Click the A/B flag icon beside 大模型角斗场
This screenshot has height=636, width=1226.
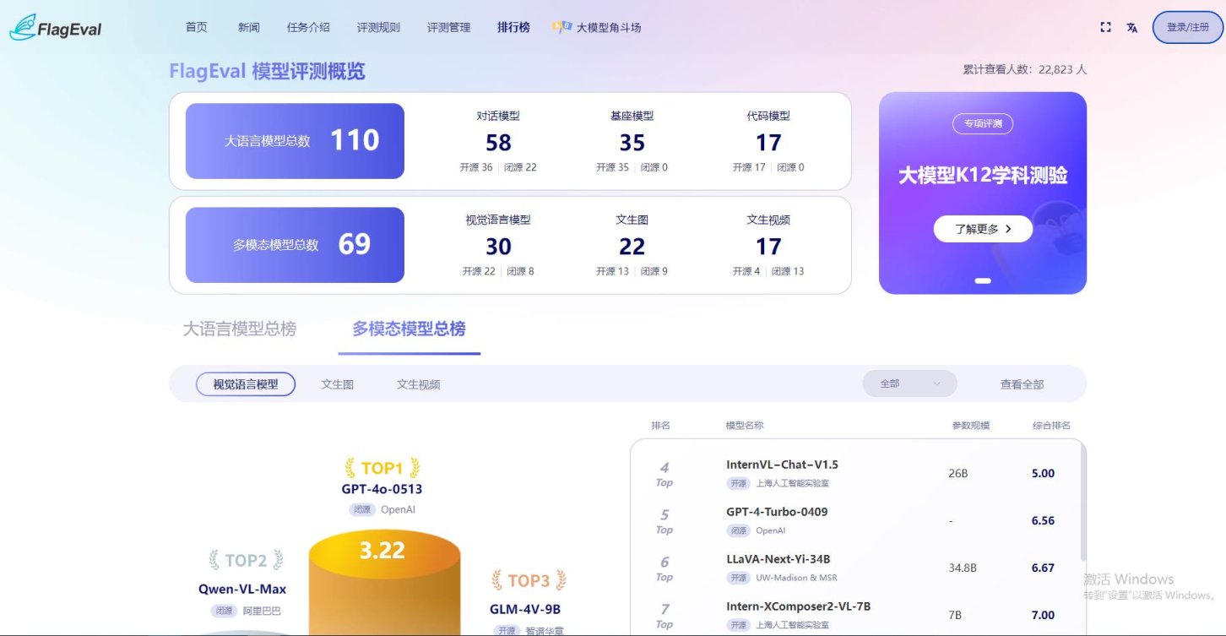[x=562, y=26]
